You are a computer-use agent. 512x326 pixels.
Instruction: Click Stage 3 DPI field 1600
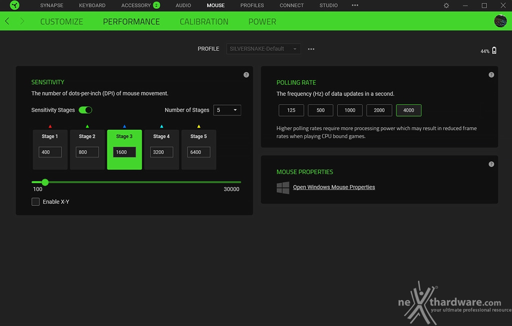(x=124, y=152)
